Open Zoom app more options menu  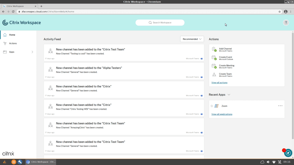[x=280, y=106]
